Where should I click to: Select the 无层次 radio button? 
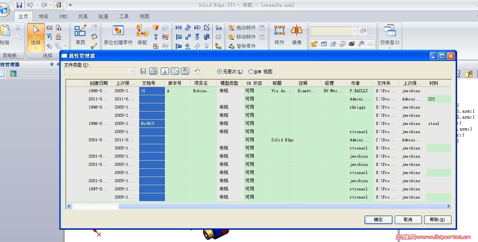pyautogui.click(x=219, y=72)
